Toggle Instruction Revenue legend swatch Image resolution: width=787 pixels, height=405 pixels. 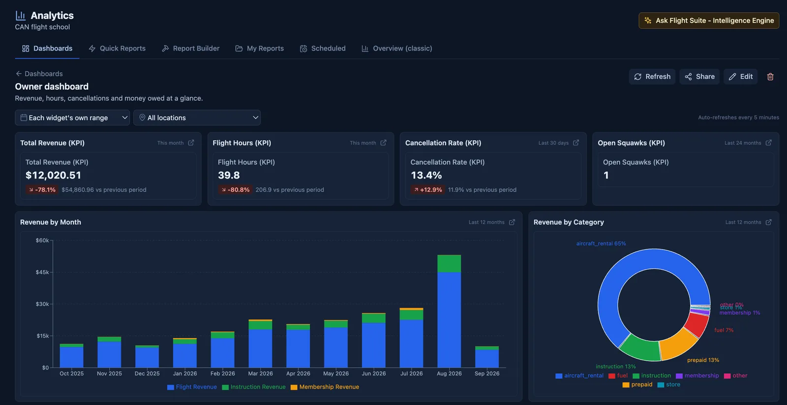tap(225, 387)
